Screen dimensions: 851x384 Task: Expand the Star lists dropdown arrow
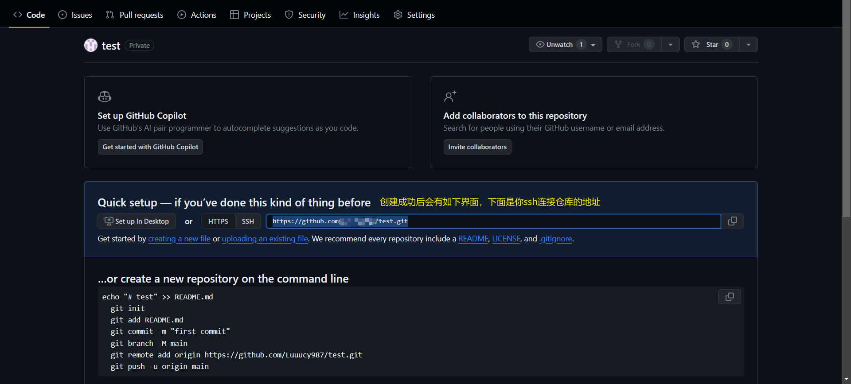[749, 44]
